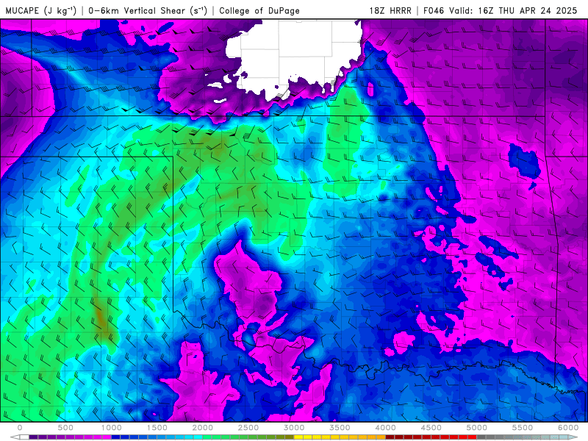588x441 pixels.
Task: Click the 5000 tick label on the color scale
Action: (x=477, y=428)
